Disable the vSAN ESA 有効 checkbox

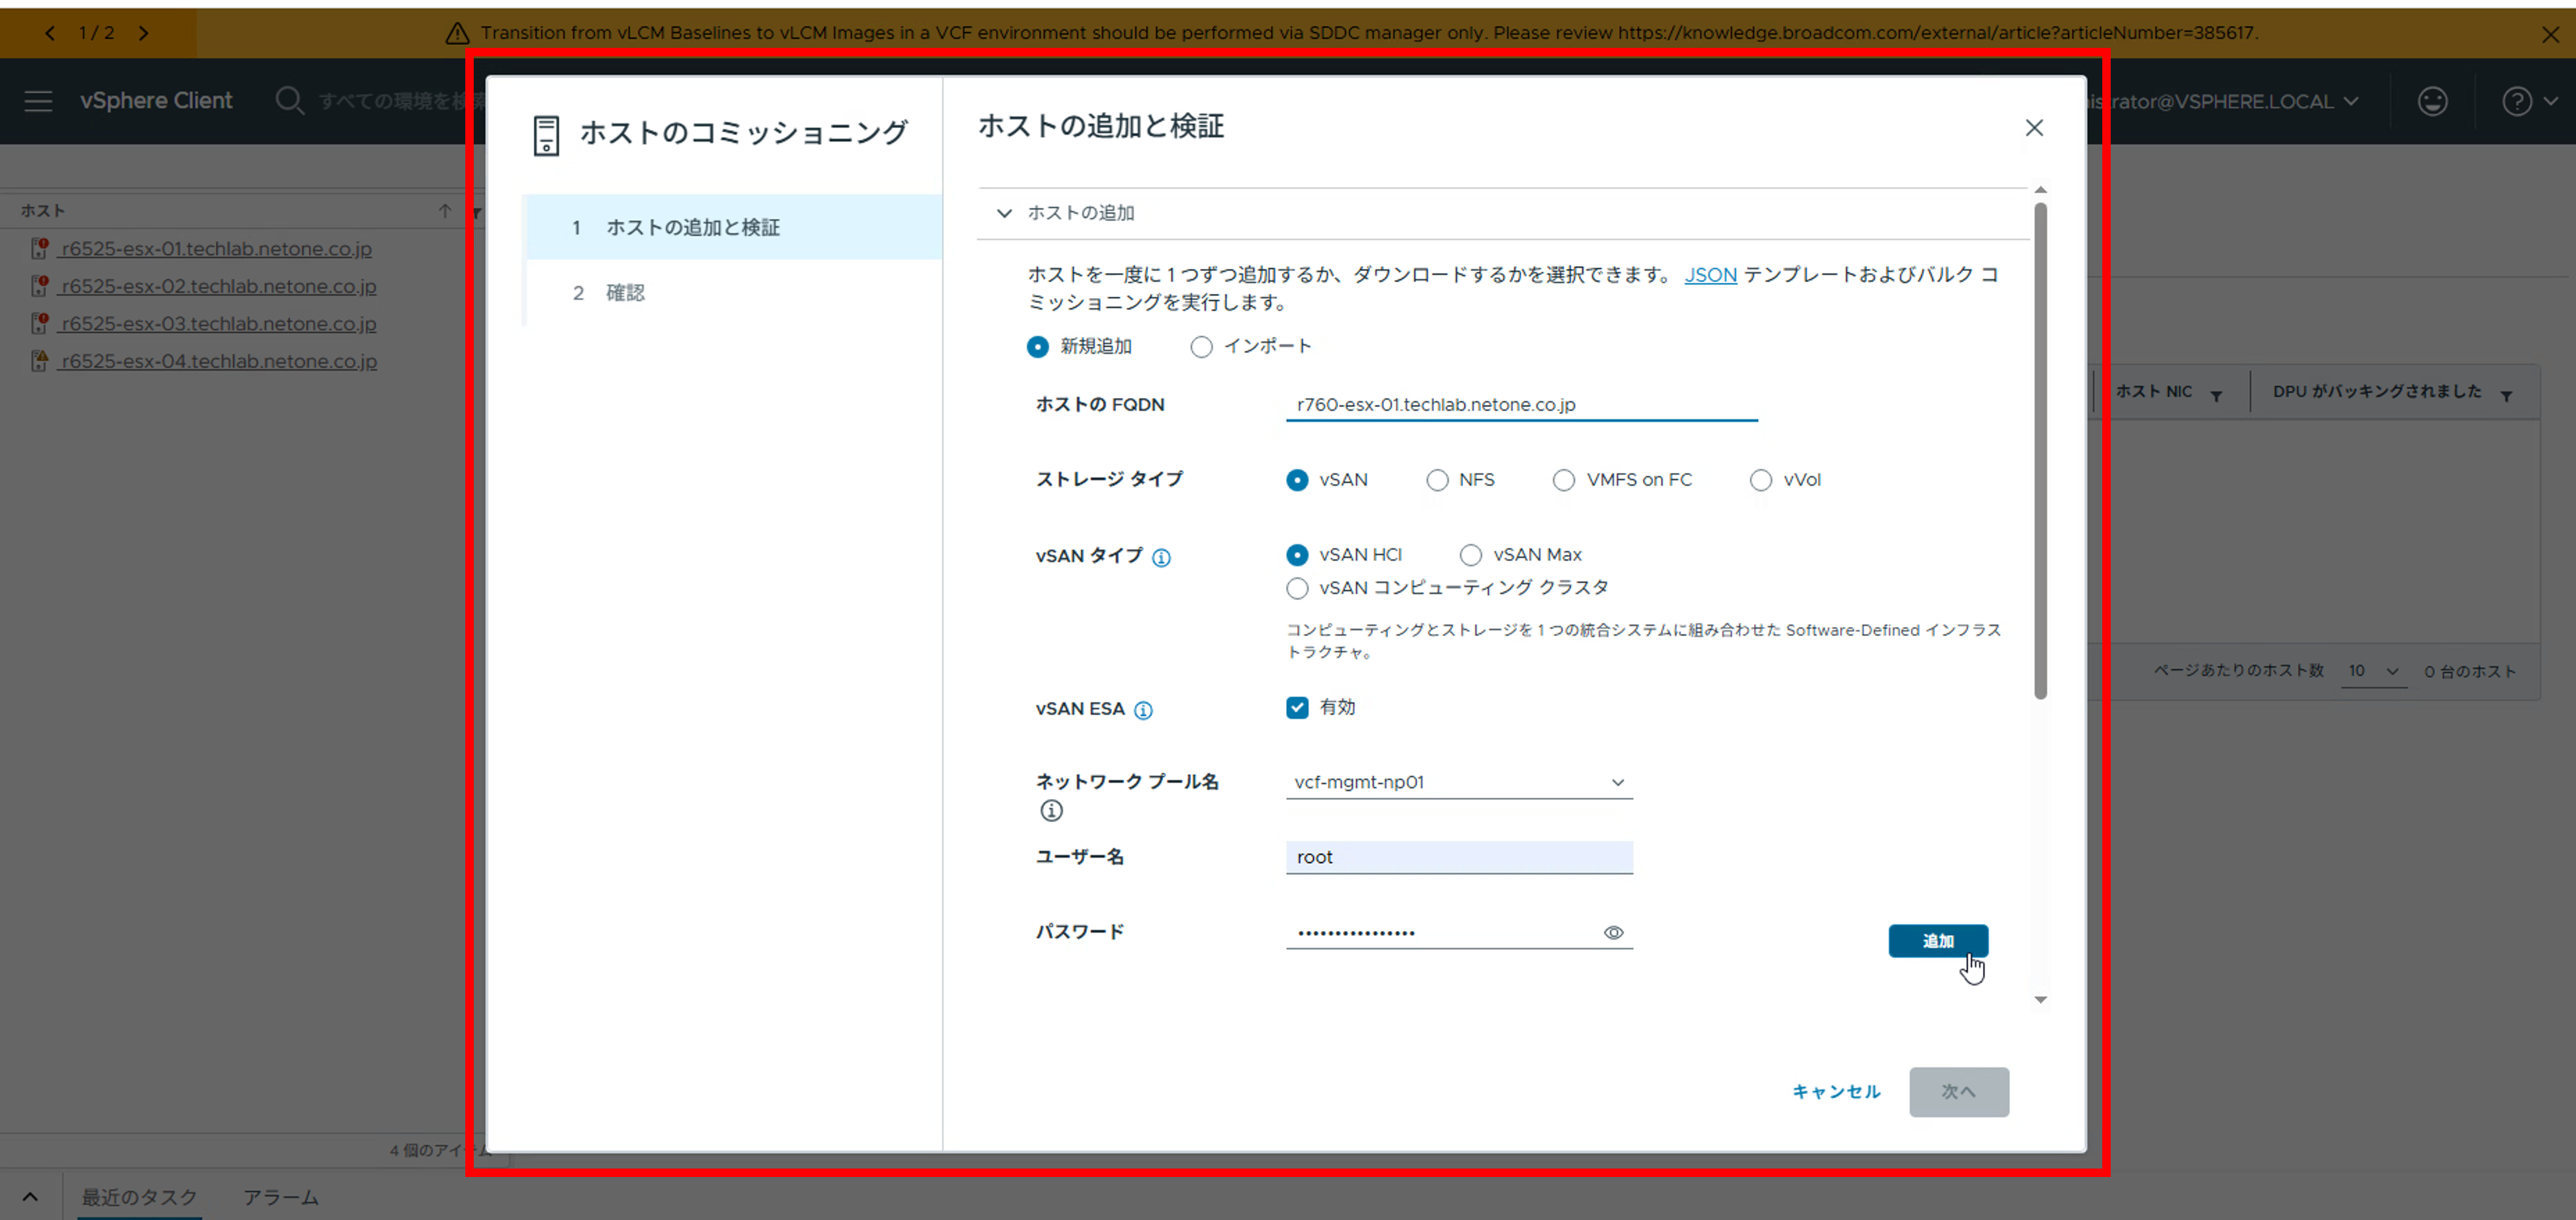pyautogui.click(x=1297, y=707)
